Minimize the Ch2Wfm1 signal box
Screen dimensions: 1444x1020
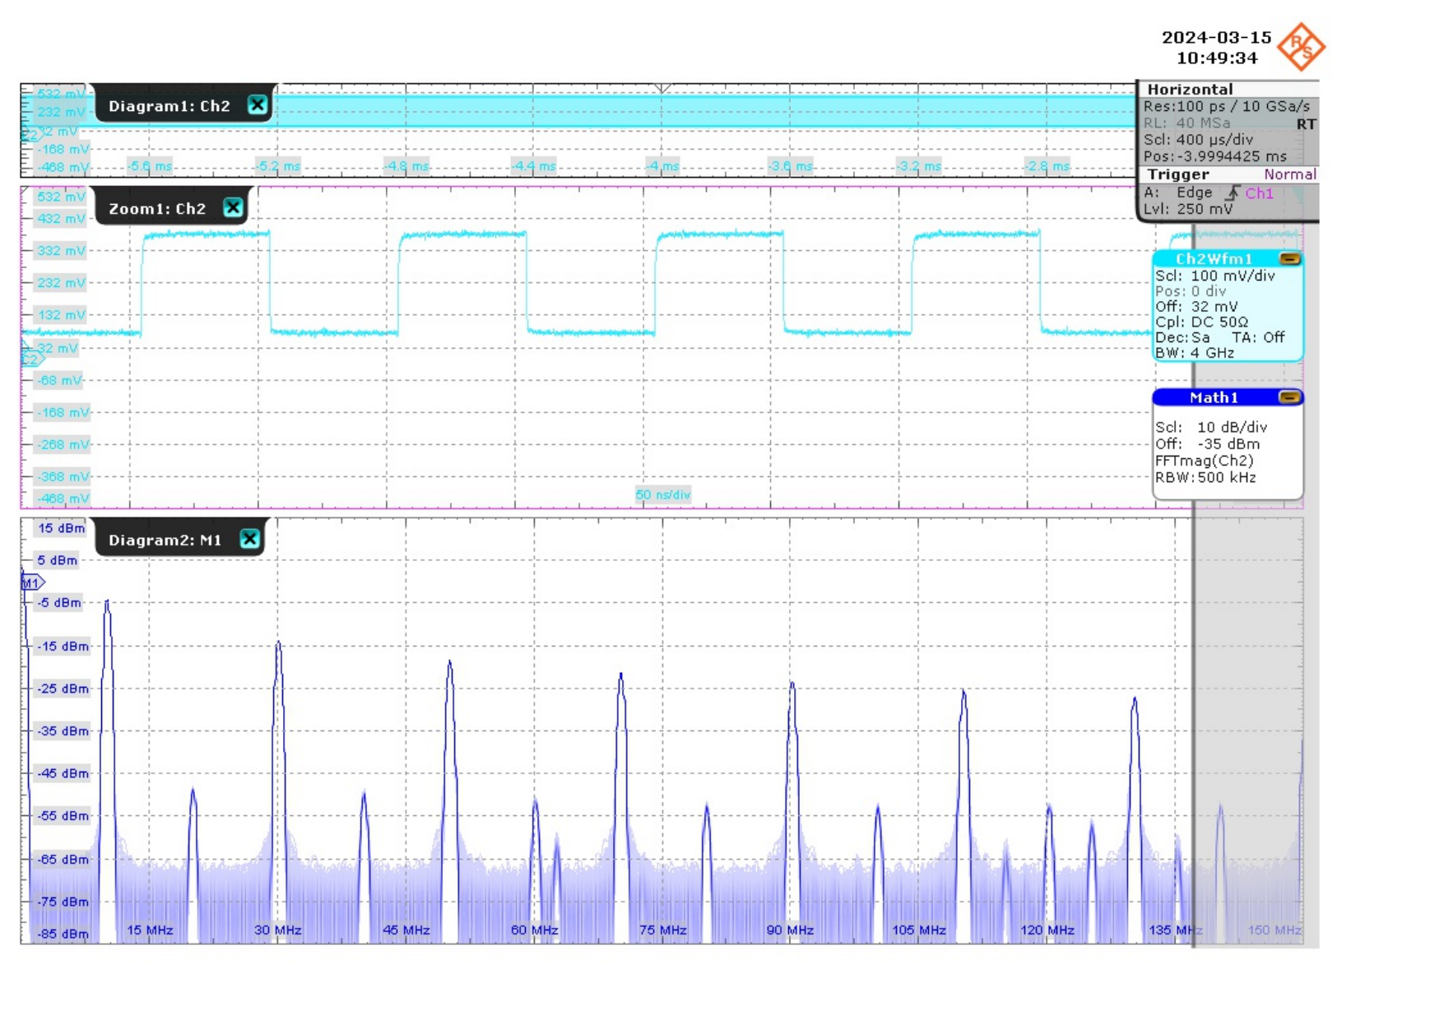click(1289, 259)
